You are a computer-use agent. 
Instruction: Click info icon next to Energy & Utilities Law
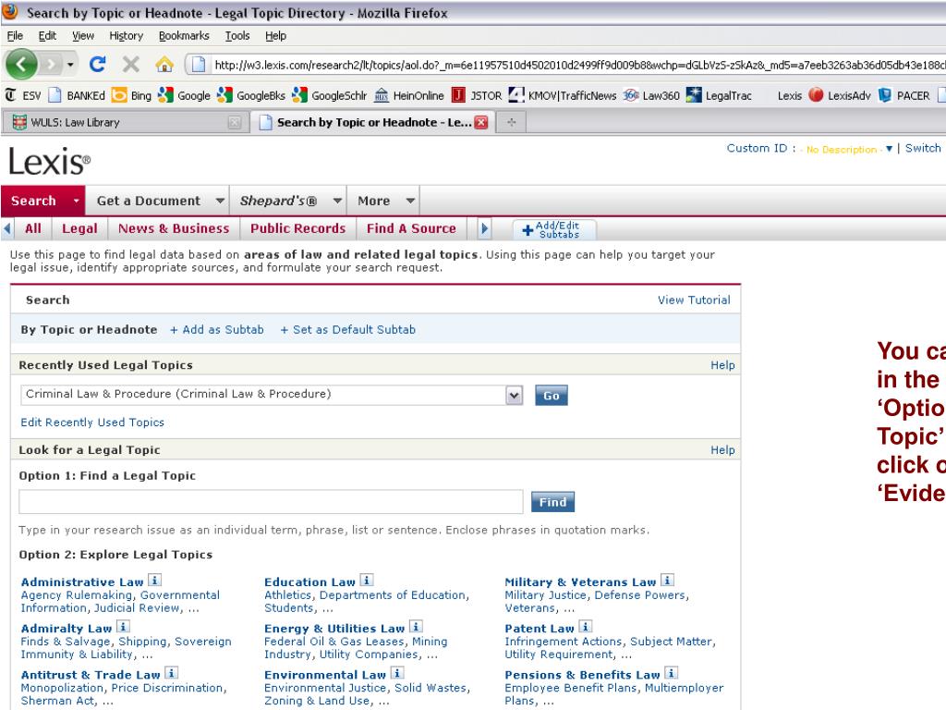click(416, 627)
